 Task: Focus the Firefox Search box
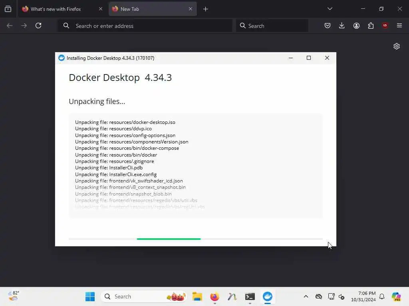272,26
